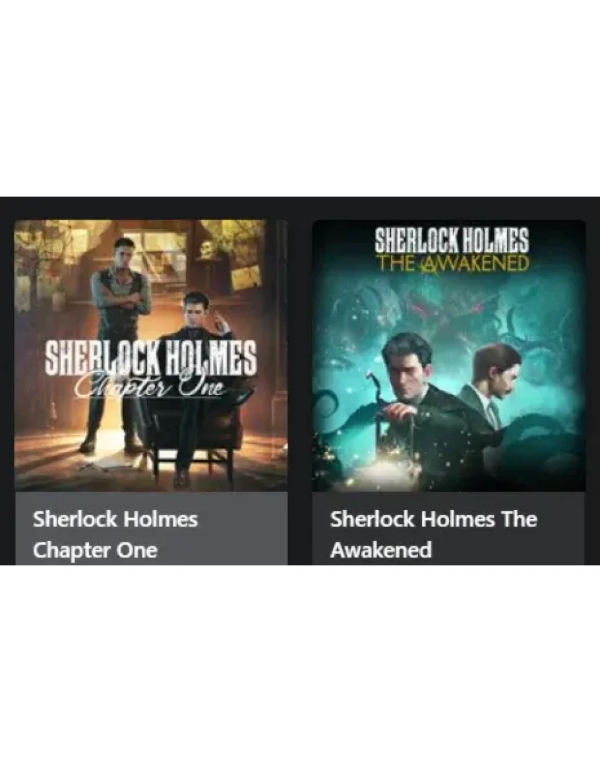The height and width of the screenshot is (762, 600).
Task: Click the "Sherlock Holmes Chapter One" title text
Action: (115, 534)
